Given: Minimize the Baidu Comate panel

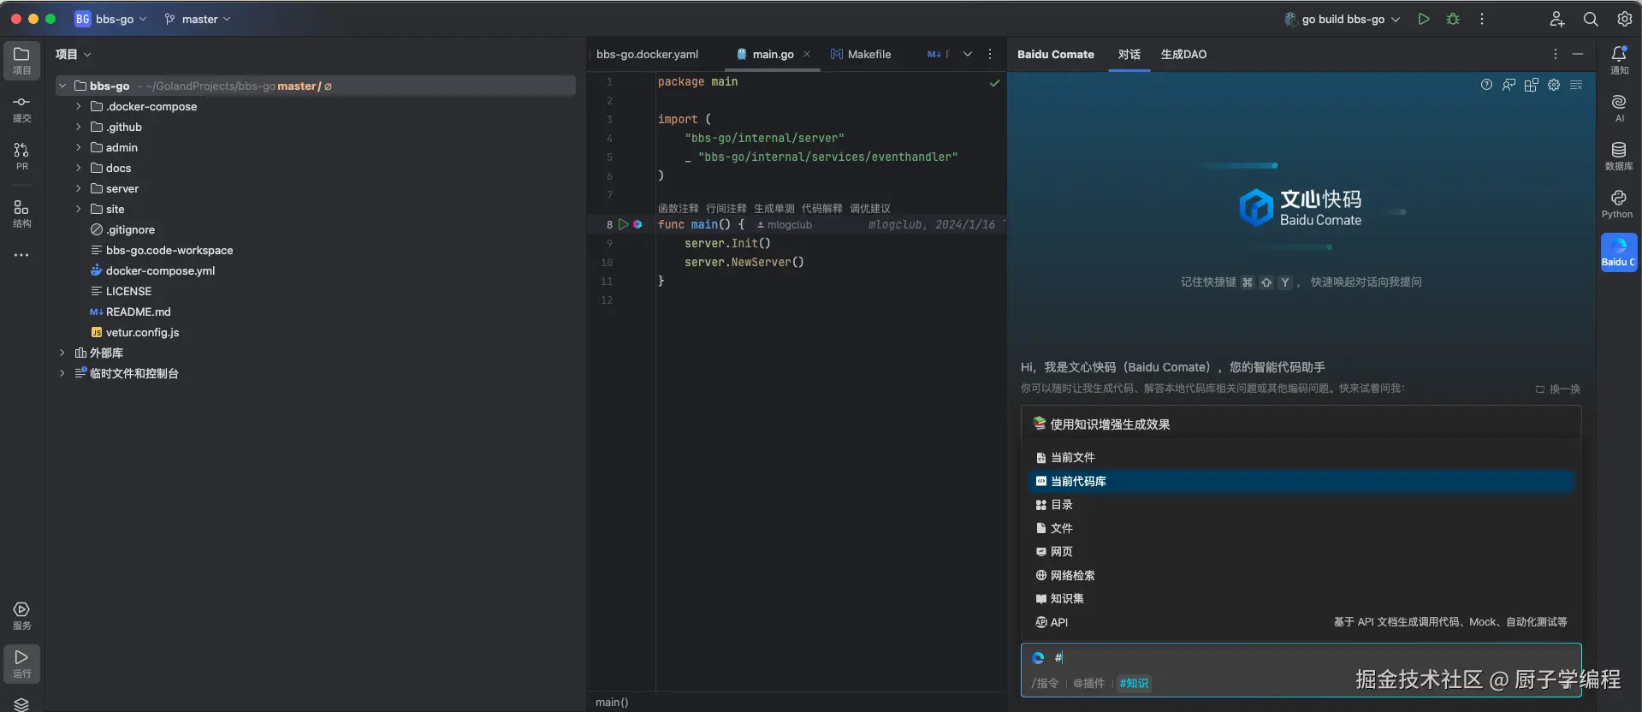Looking at the screenshot, I should point(1578,54).
